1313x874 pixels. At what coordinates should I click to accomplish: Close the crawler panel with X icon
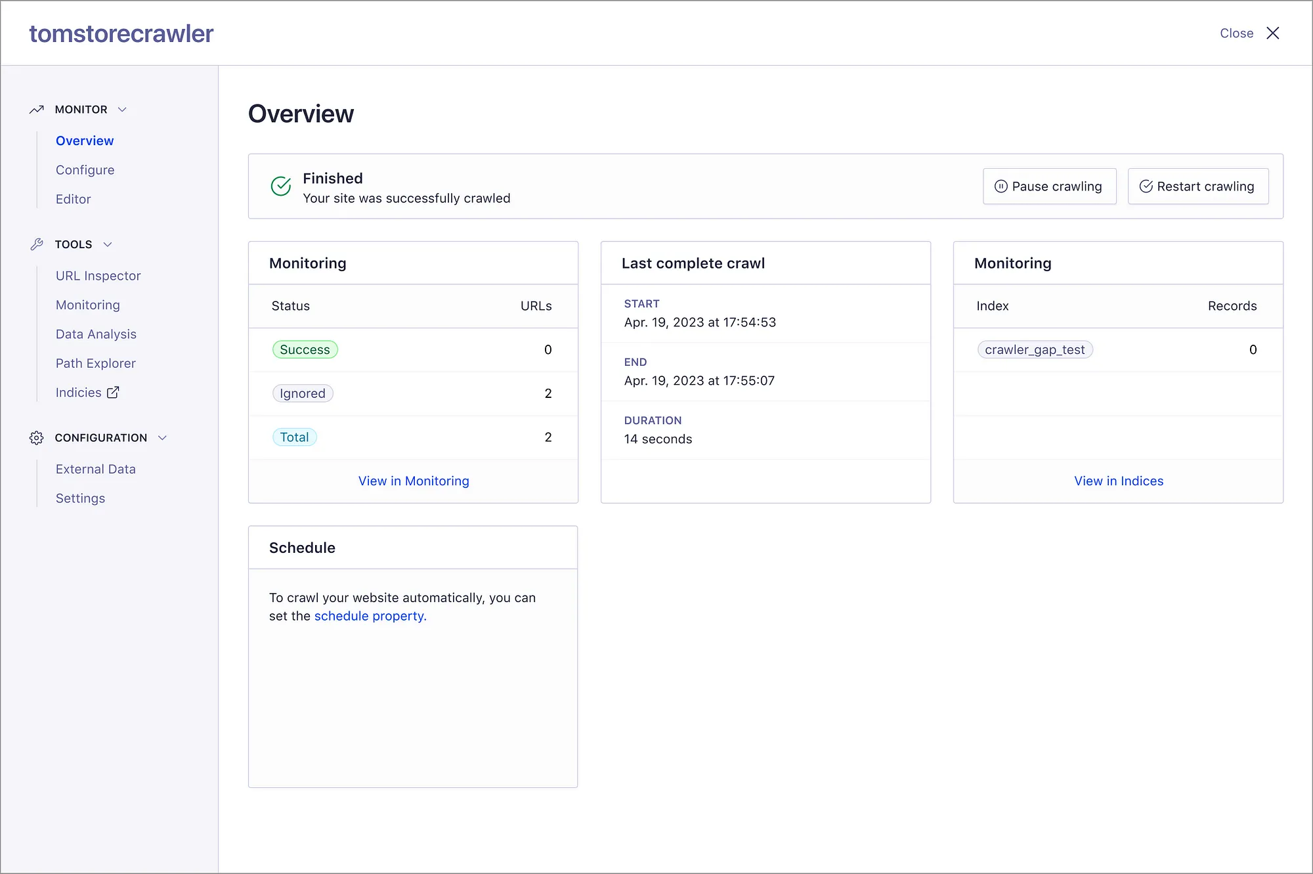pos(1272,33)
